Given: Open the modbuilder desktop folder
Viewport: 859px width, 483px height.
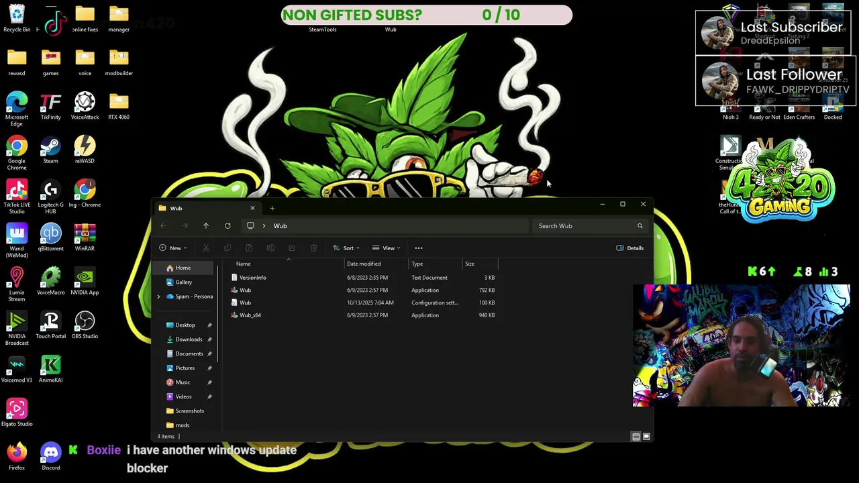Looking at the screenshot, I should tap(119, 62).
